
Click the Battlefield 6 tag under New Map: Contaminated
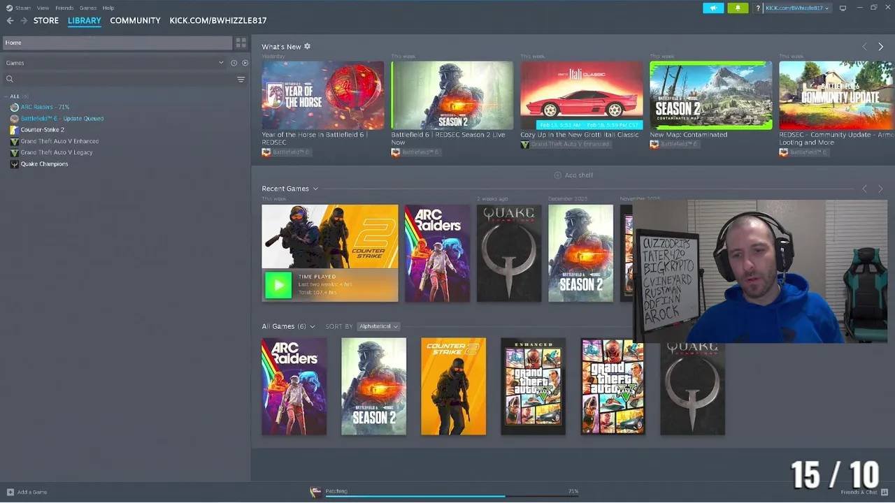[x=673, y=145]
